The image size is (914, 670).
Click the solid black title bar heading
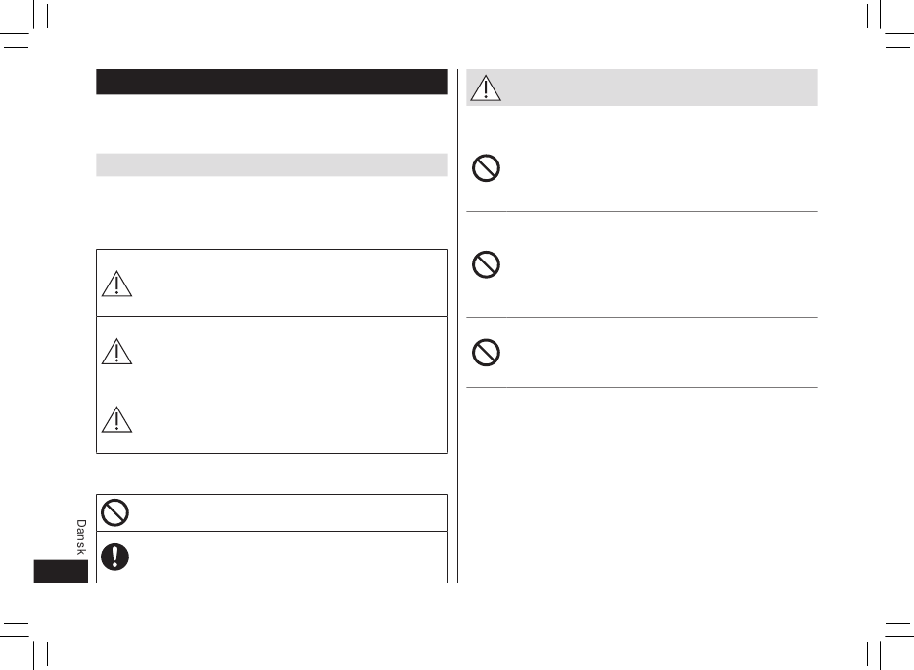(272, 82)
